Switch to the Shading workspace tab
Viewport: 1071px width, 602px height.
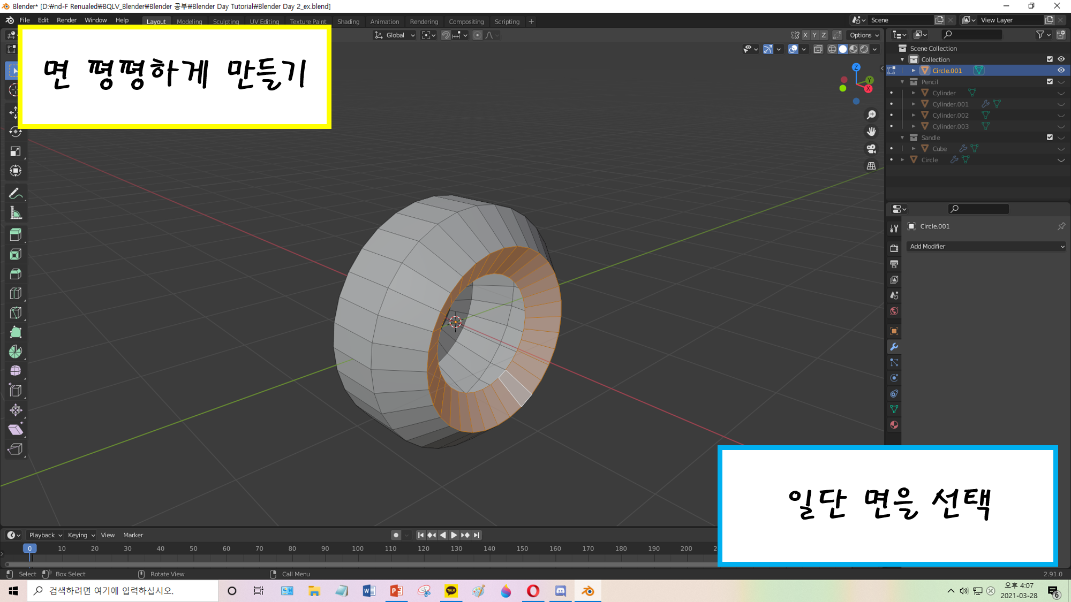348,22
